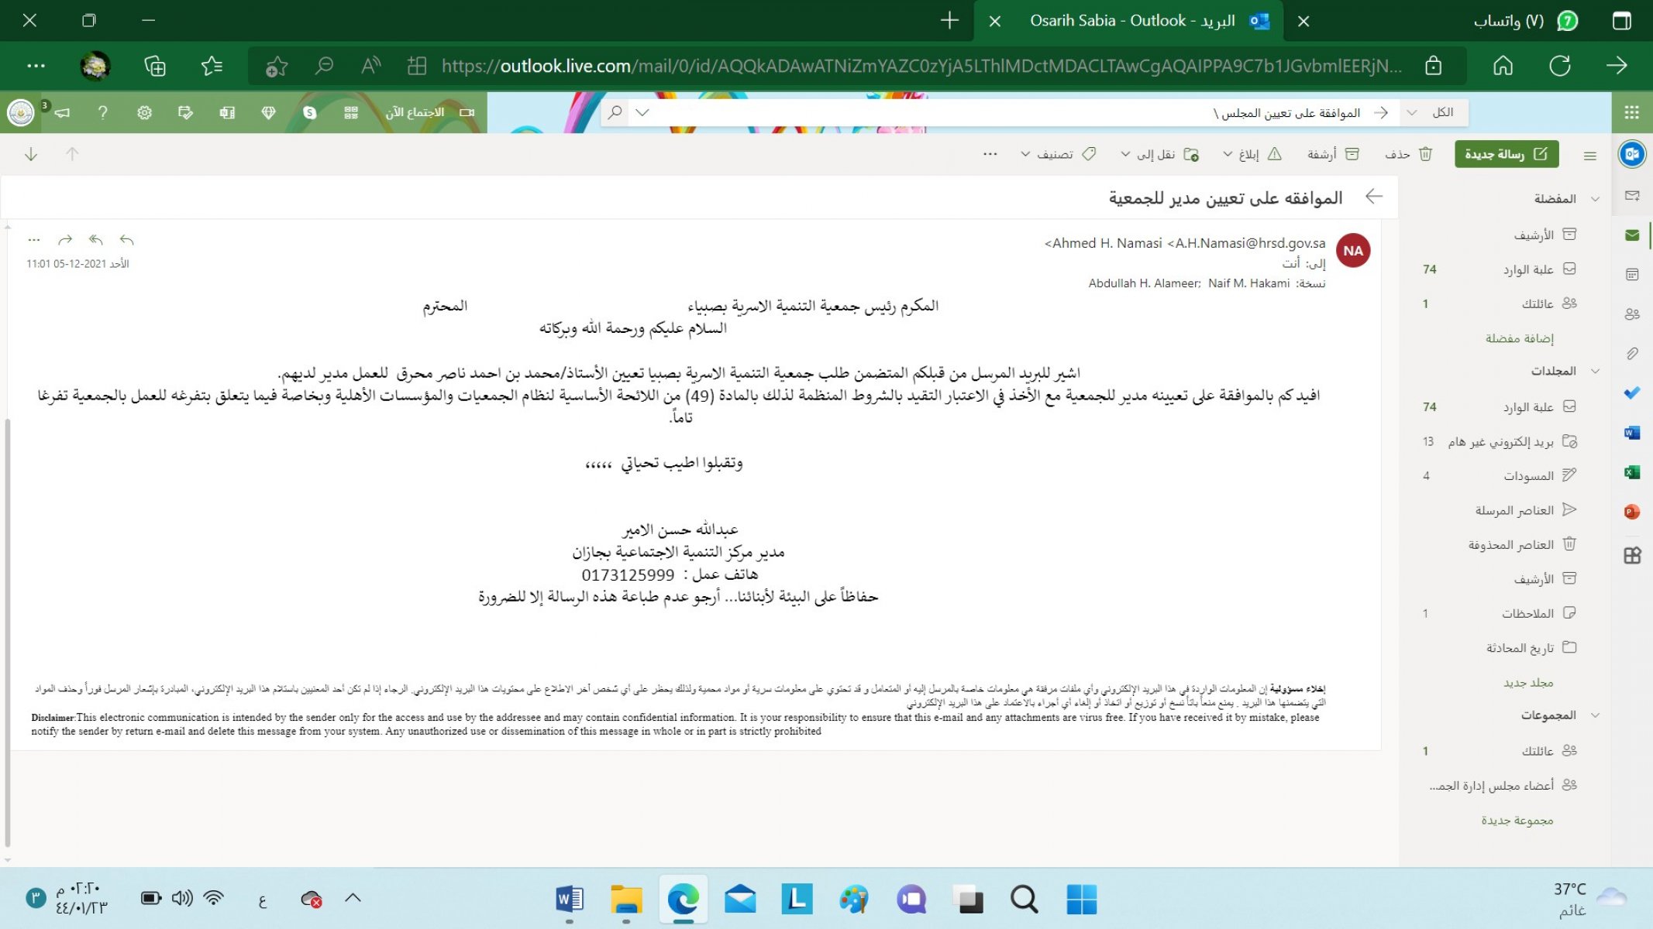Open the OneNote feed icon in header
1653x929 pixels.
227,113
